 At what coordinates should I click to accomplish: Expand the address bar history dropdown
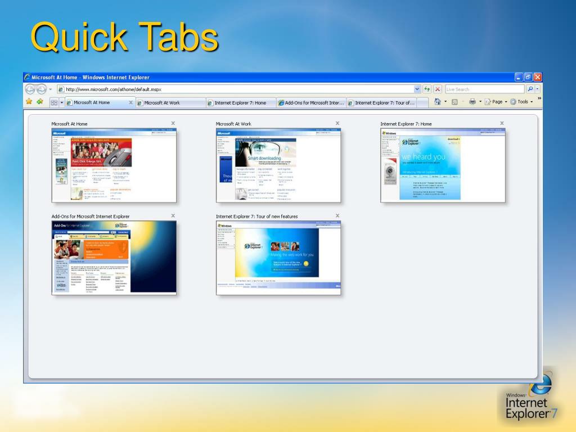417,89
